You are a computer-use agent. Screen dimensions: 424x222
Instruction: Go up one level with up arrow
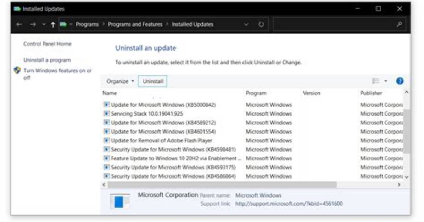tap(53, 24)
